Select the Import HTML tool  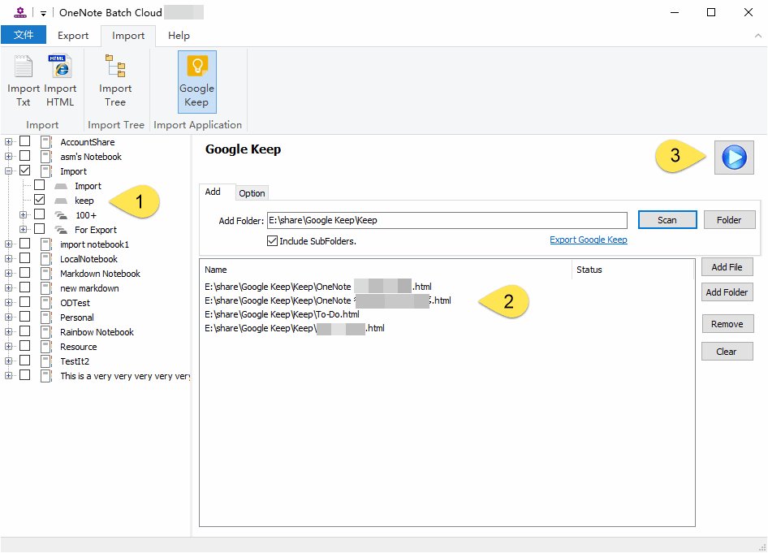pos(59,79)
